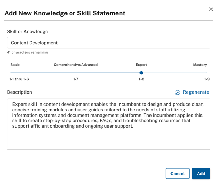This screenshot has height=186, width=217.
Task: Click the Expert slider handle
Action: click(x=141, y=73)
